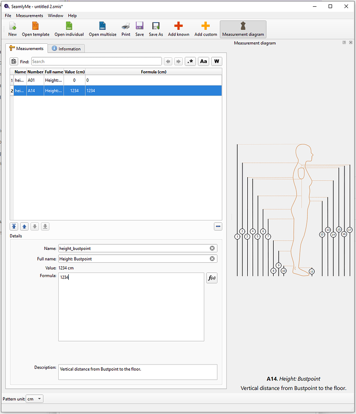Clear the Full name field X icon
Viewport: 356px width, 414px height.
pyautogui.click(x=212, y=259)
